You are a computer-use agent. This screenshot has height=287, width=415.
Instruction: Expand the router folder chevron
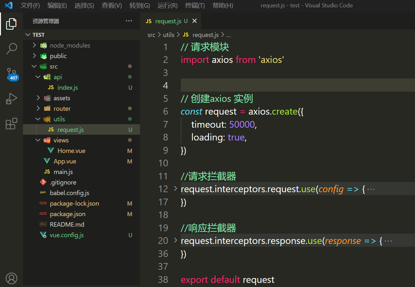pos(38,109)
